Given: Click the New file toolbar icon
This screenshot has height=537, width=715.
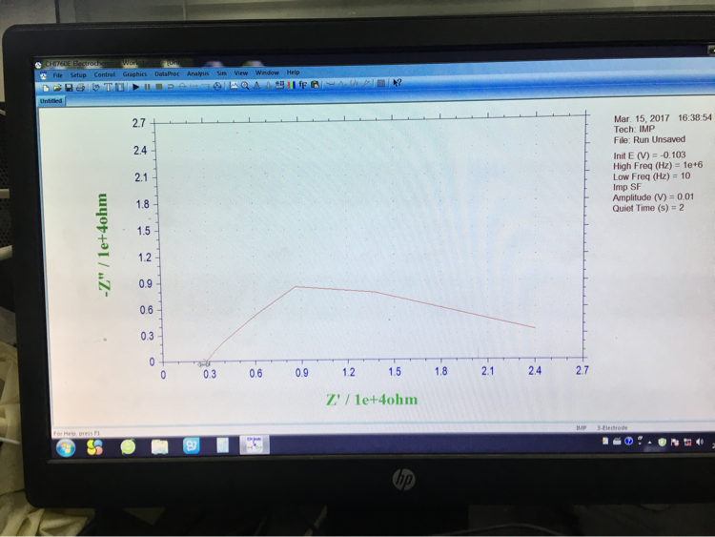Looking at the screenshot, I should [46, 88].
